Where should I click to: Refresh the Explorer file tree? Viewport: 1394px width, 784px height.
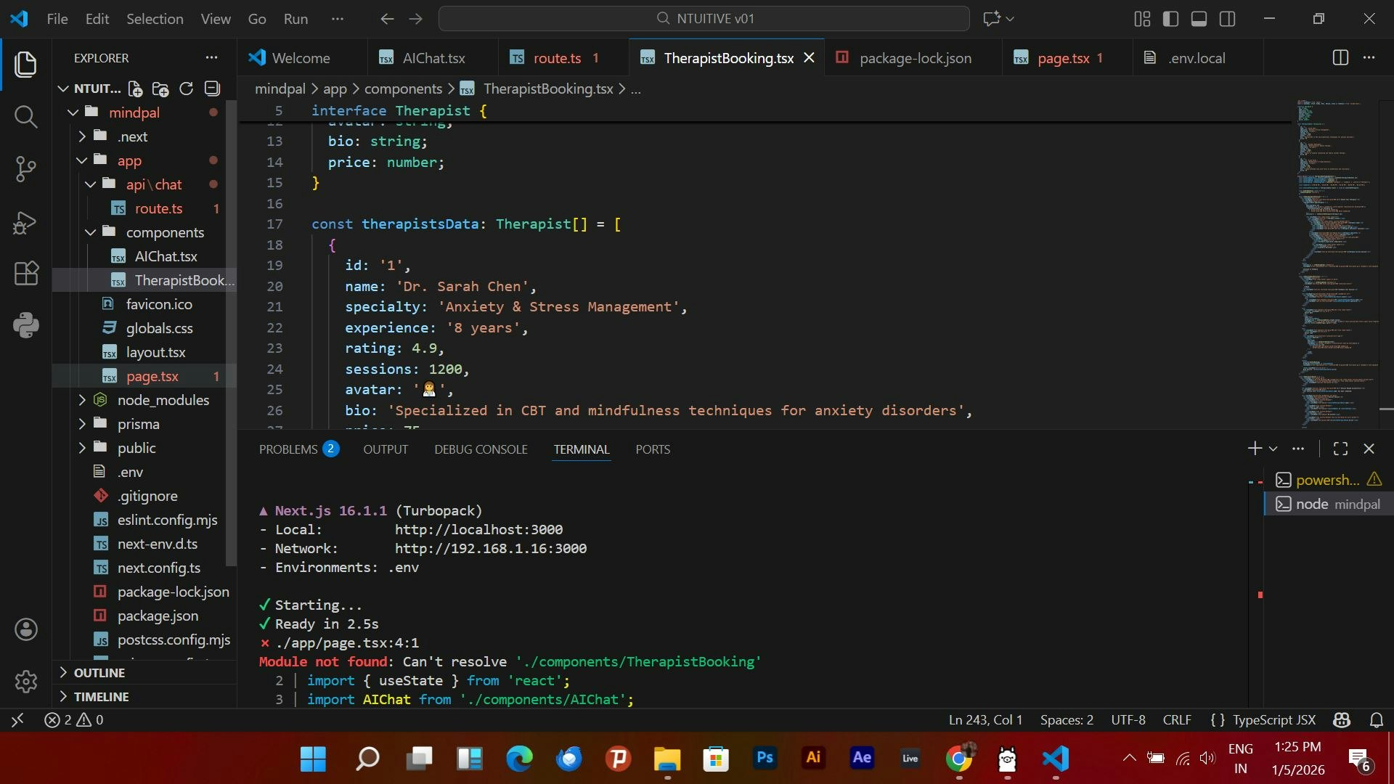click(x=186, y=89)
